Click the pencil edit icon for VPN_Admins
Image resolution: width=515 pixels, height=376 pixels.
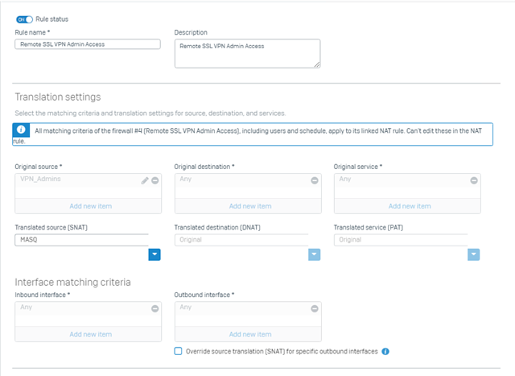point(145,180)
